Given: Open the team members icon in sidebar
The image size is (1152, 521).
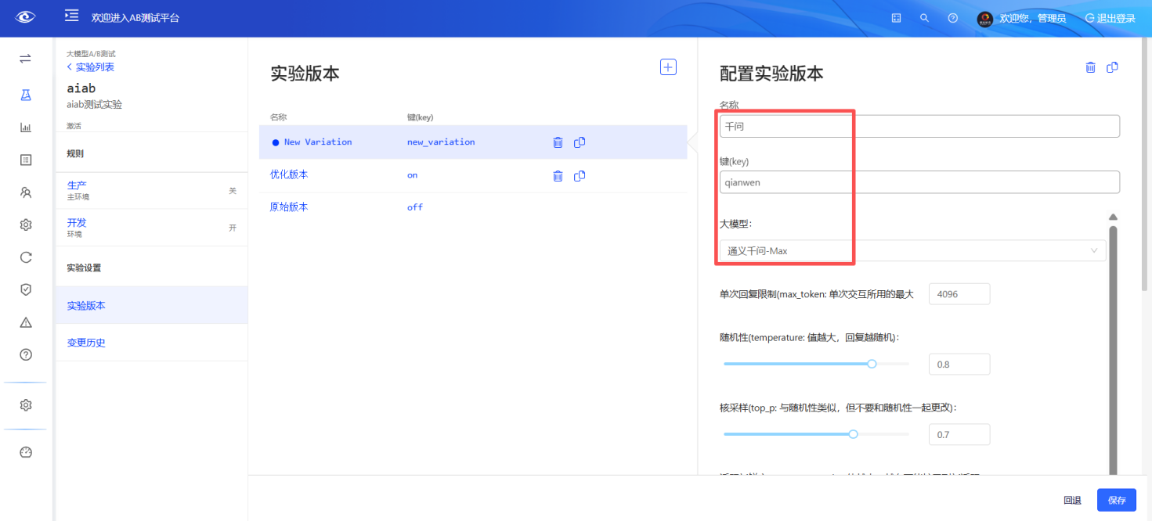Looking at the screenshot, I should tap(26, 191).
